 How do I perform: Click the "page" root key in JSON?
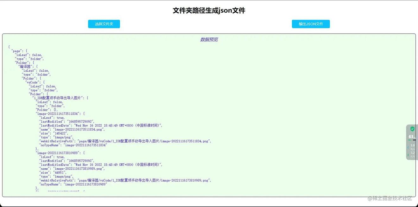click(x=17, y=51)
